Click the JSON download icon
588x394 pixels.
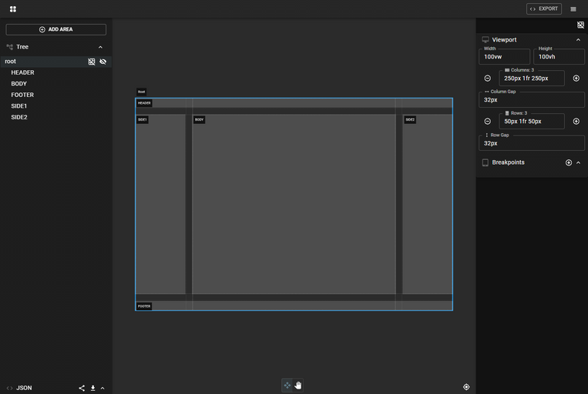(92, 388)
